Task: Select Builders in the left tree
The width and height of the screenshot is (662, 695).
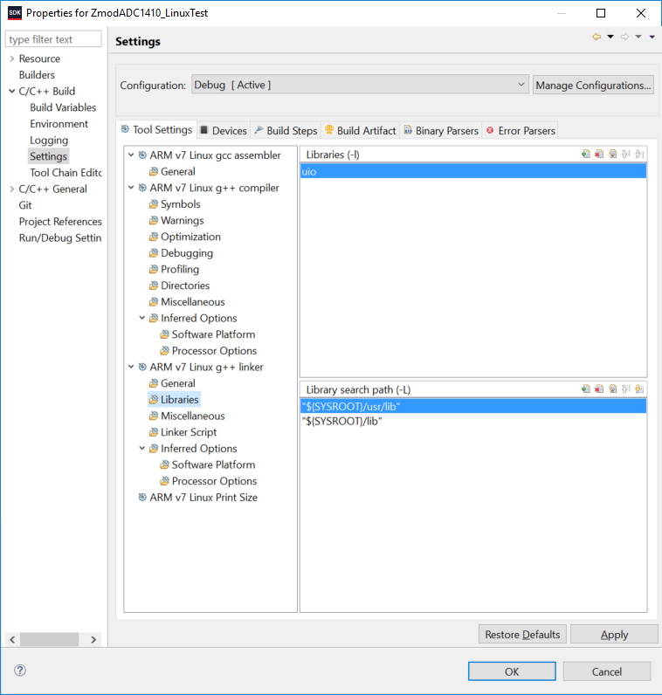Action: click(x=37, y=74)
